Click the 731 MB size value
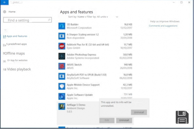The image size is (194, 129). click(128, 94)
